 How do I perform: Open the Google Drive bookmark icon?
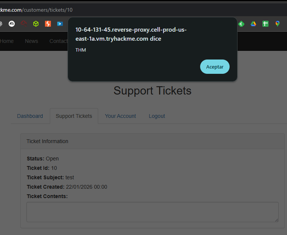click(253, 24)
